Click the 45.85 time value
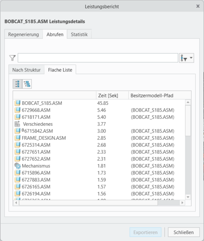The image size is (204, 241). [103, 103]
